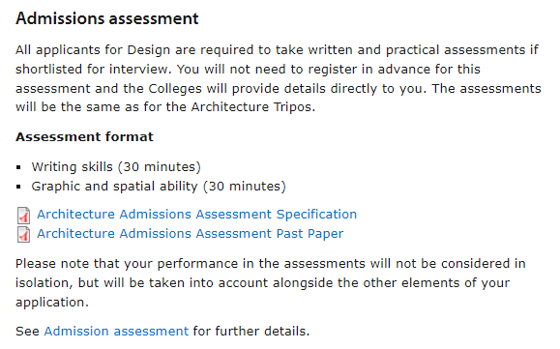The width and height of the screenshot is (560, 349).
Task: Click the word Colleges in the paragraph
Action: click(175, 88)
